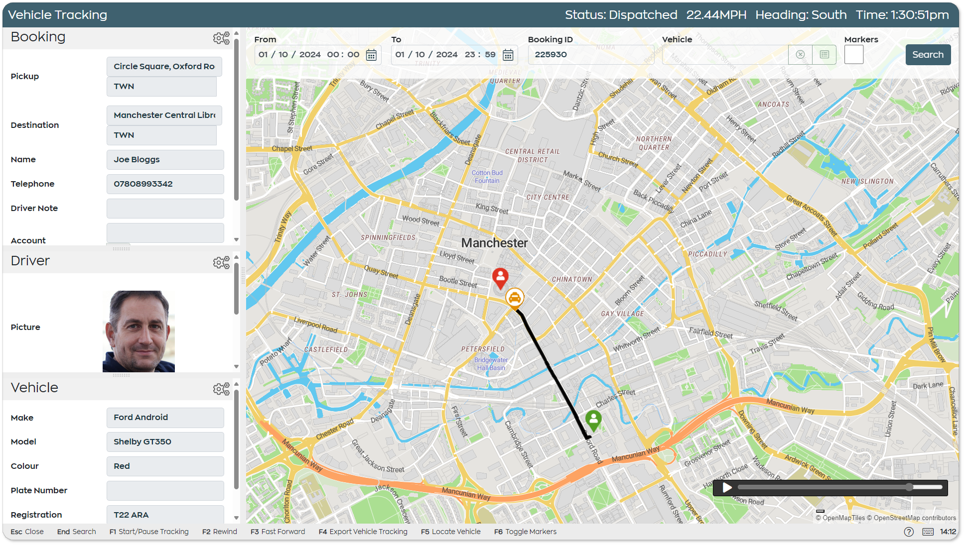Click the From date field

pos(318,55)
